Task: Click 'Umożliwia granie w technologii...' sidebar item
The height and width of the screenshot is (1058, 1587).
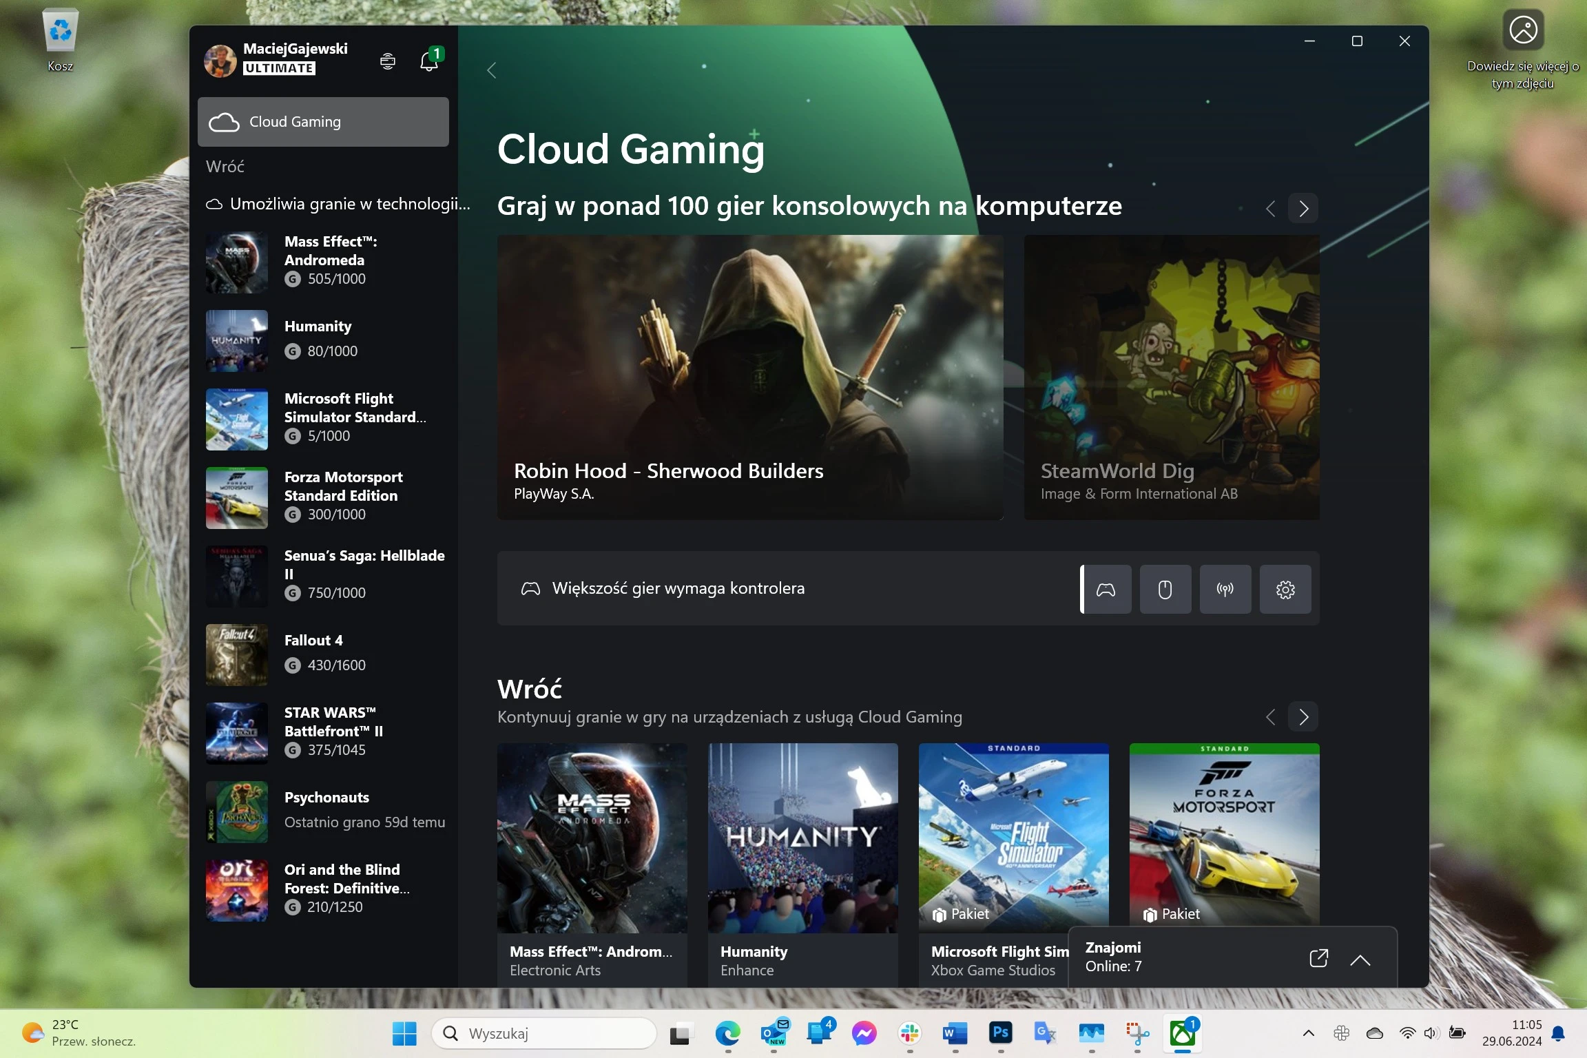Action: [x=338, y=204]
